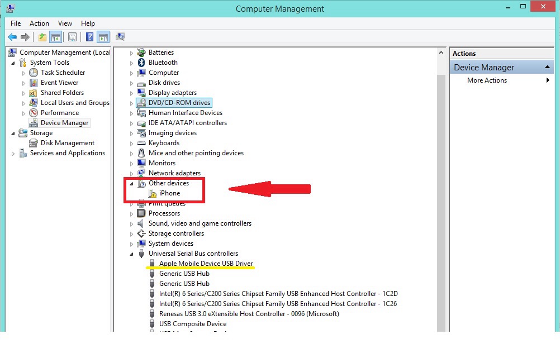
Task: Select Renesas USB 3.0 eXtensible Host Controller
Action: pos(249,314)
